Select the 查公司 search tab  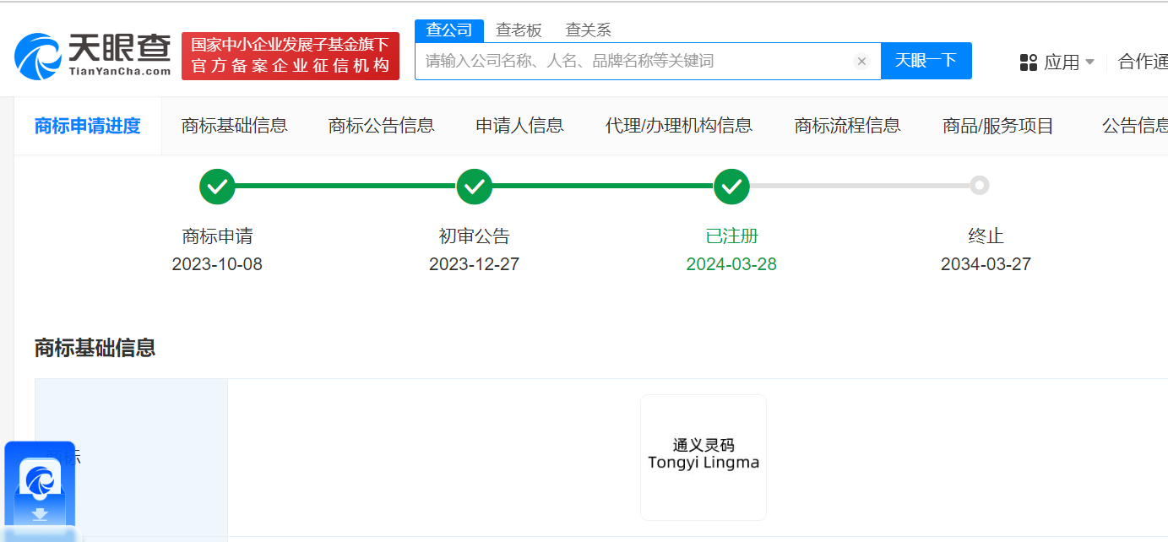click(x=448, y=30)
